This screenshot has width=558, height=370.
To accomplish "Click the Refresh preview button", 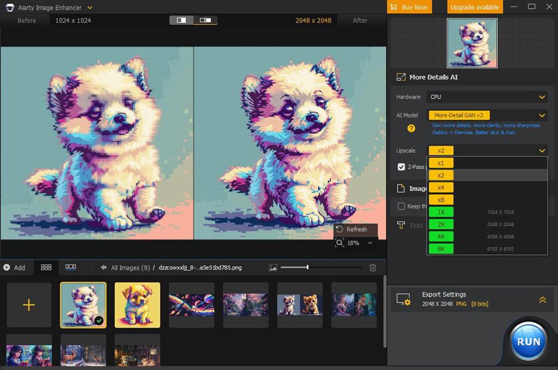I will (x=355, y=229).
